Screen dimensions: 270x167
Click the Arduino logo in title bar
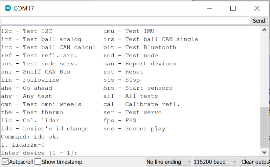pyautogui.click(x=7, y=8)
